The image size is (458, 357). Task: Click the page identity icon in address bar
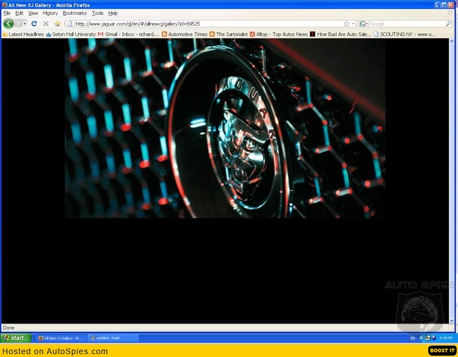click(x=70, y=23)
